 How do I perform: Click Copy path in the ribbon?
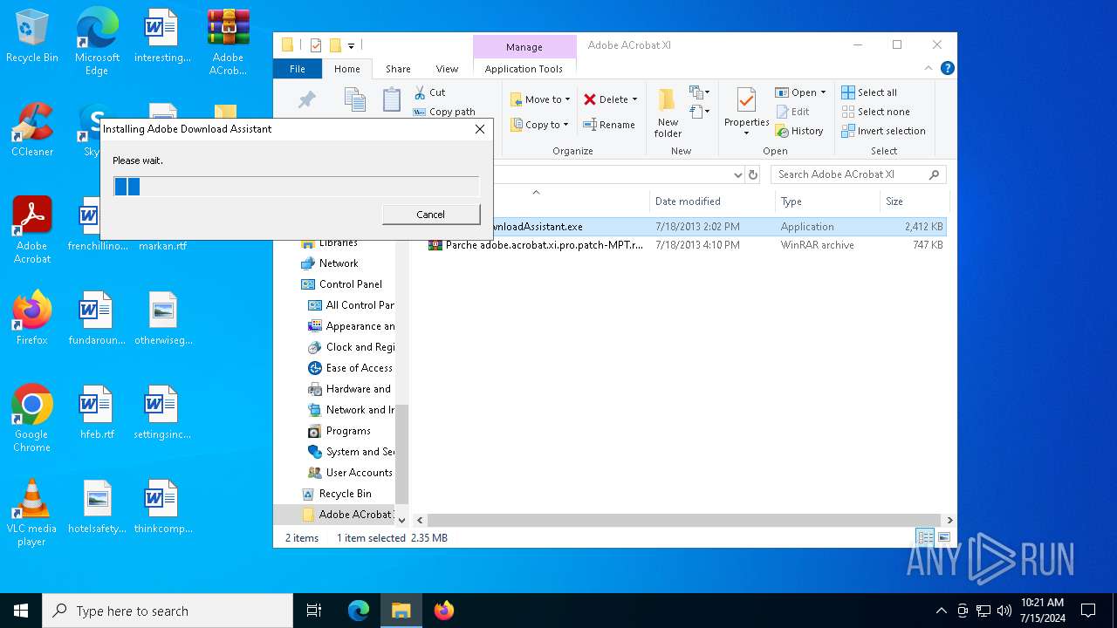444,112
